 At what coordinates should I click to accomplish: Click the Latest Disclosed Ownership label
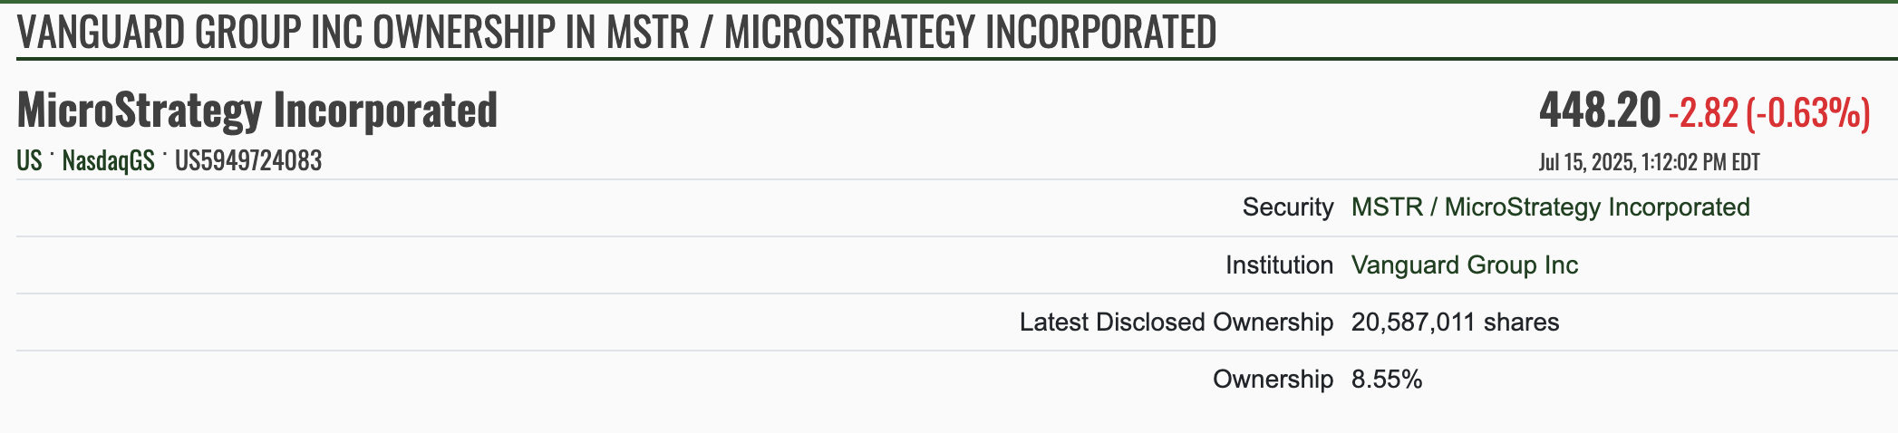click(x=1176, y=322)
